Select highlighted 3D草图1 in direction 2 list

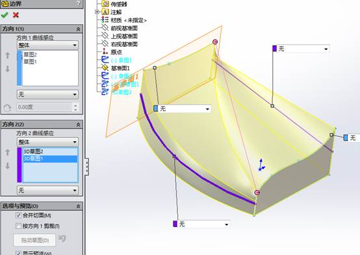pyautogui.click(x=50, y=159)
